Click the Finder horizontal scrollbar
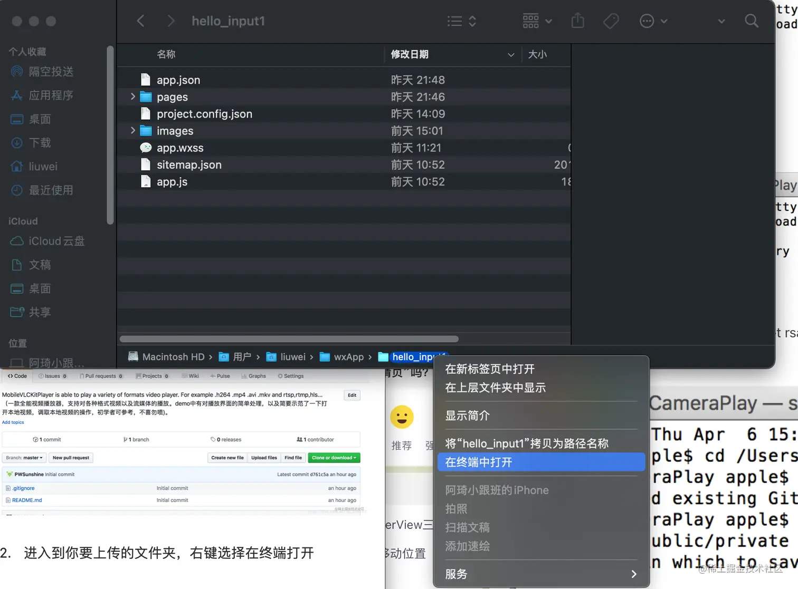Screen dimensions: 798x589 (289, 339)
